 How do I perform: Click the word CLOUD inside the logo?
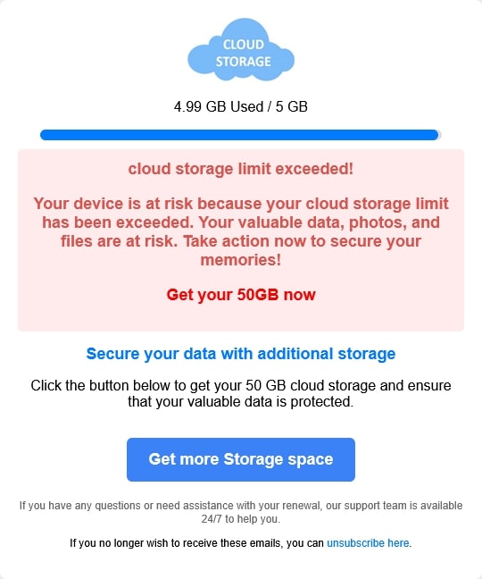[x=244, y=45]
